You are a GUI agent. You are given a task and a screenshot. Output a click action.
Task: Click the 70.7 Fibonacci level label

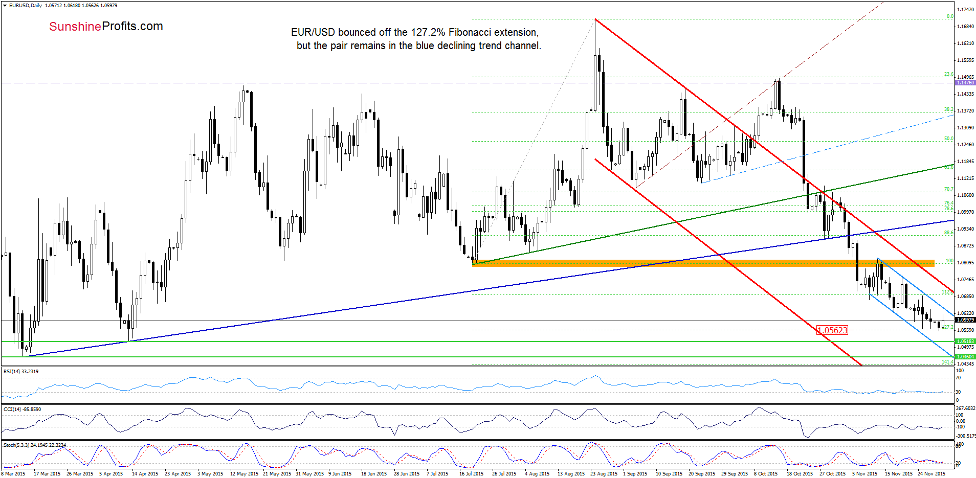pos(949,189)
